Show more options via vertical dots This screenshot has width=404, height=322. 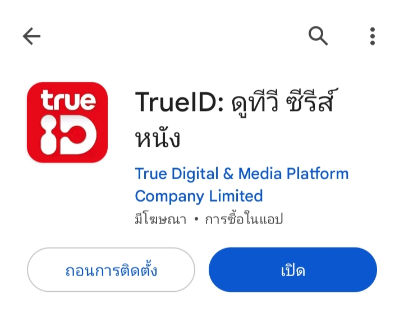(373, 36)
